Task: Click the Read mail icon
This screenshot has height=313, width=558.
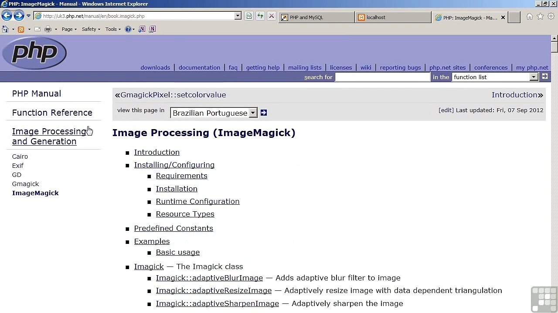Action: pos(37,29)
